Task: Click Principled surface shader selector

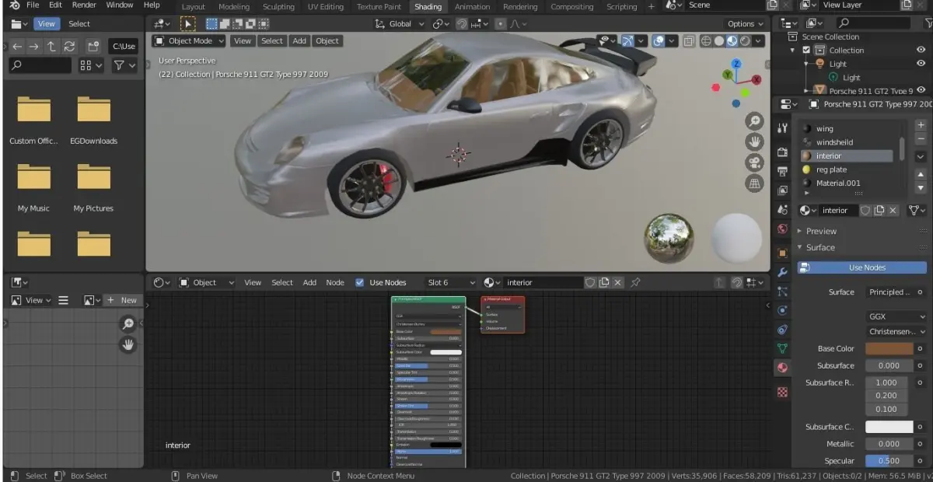Action: coord(890,292)
